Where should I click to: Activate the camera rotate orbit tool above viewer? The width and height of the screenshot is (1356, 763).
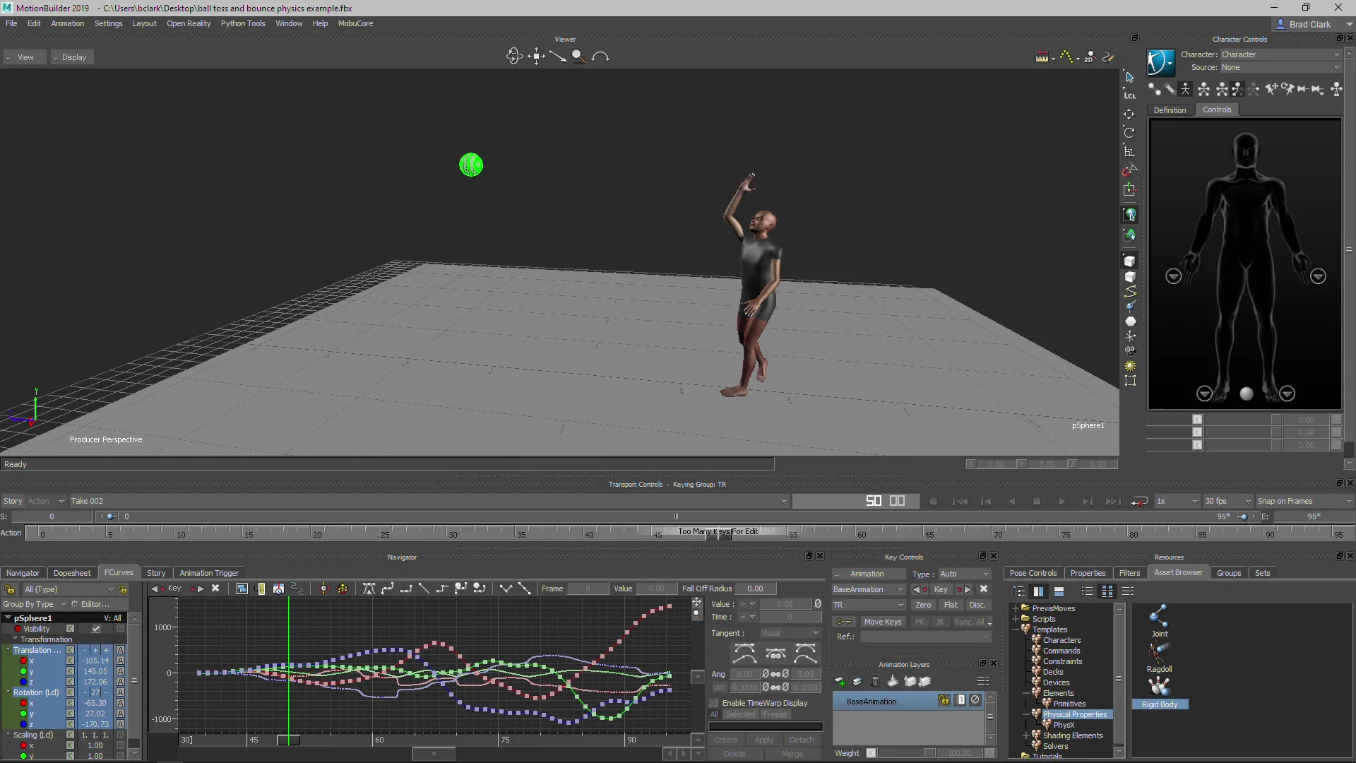pos(514,56)
